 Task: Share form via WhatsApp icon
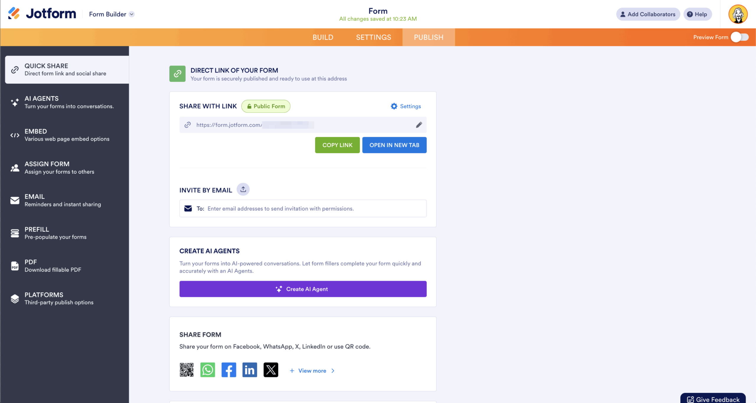pos(208,370)
